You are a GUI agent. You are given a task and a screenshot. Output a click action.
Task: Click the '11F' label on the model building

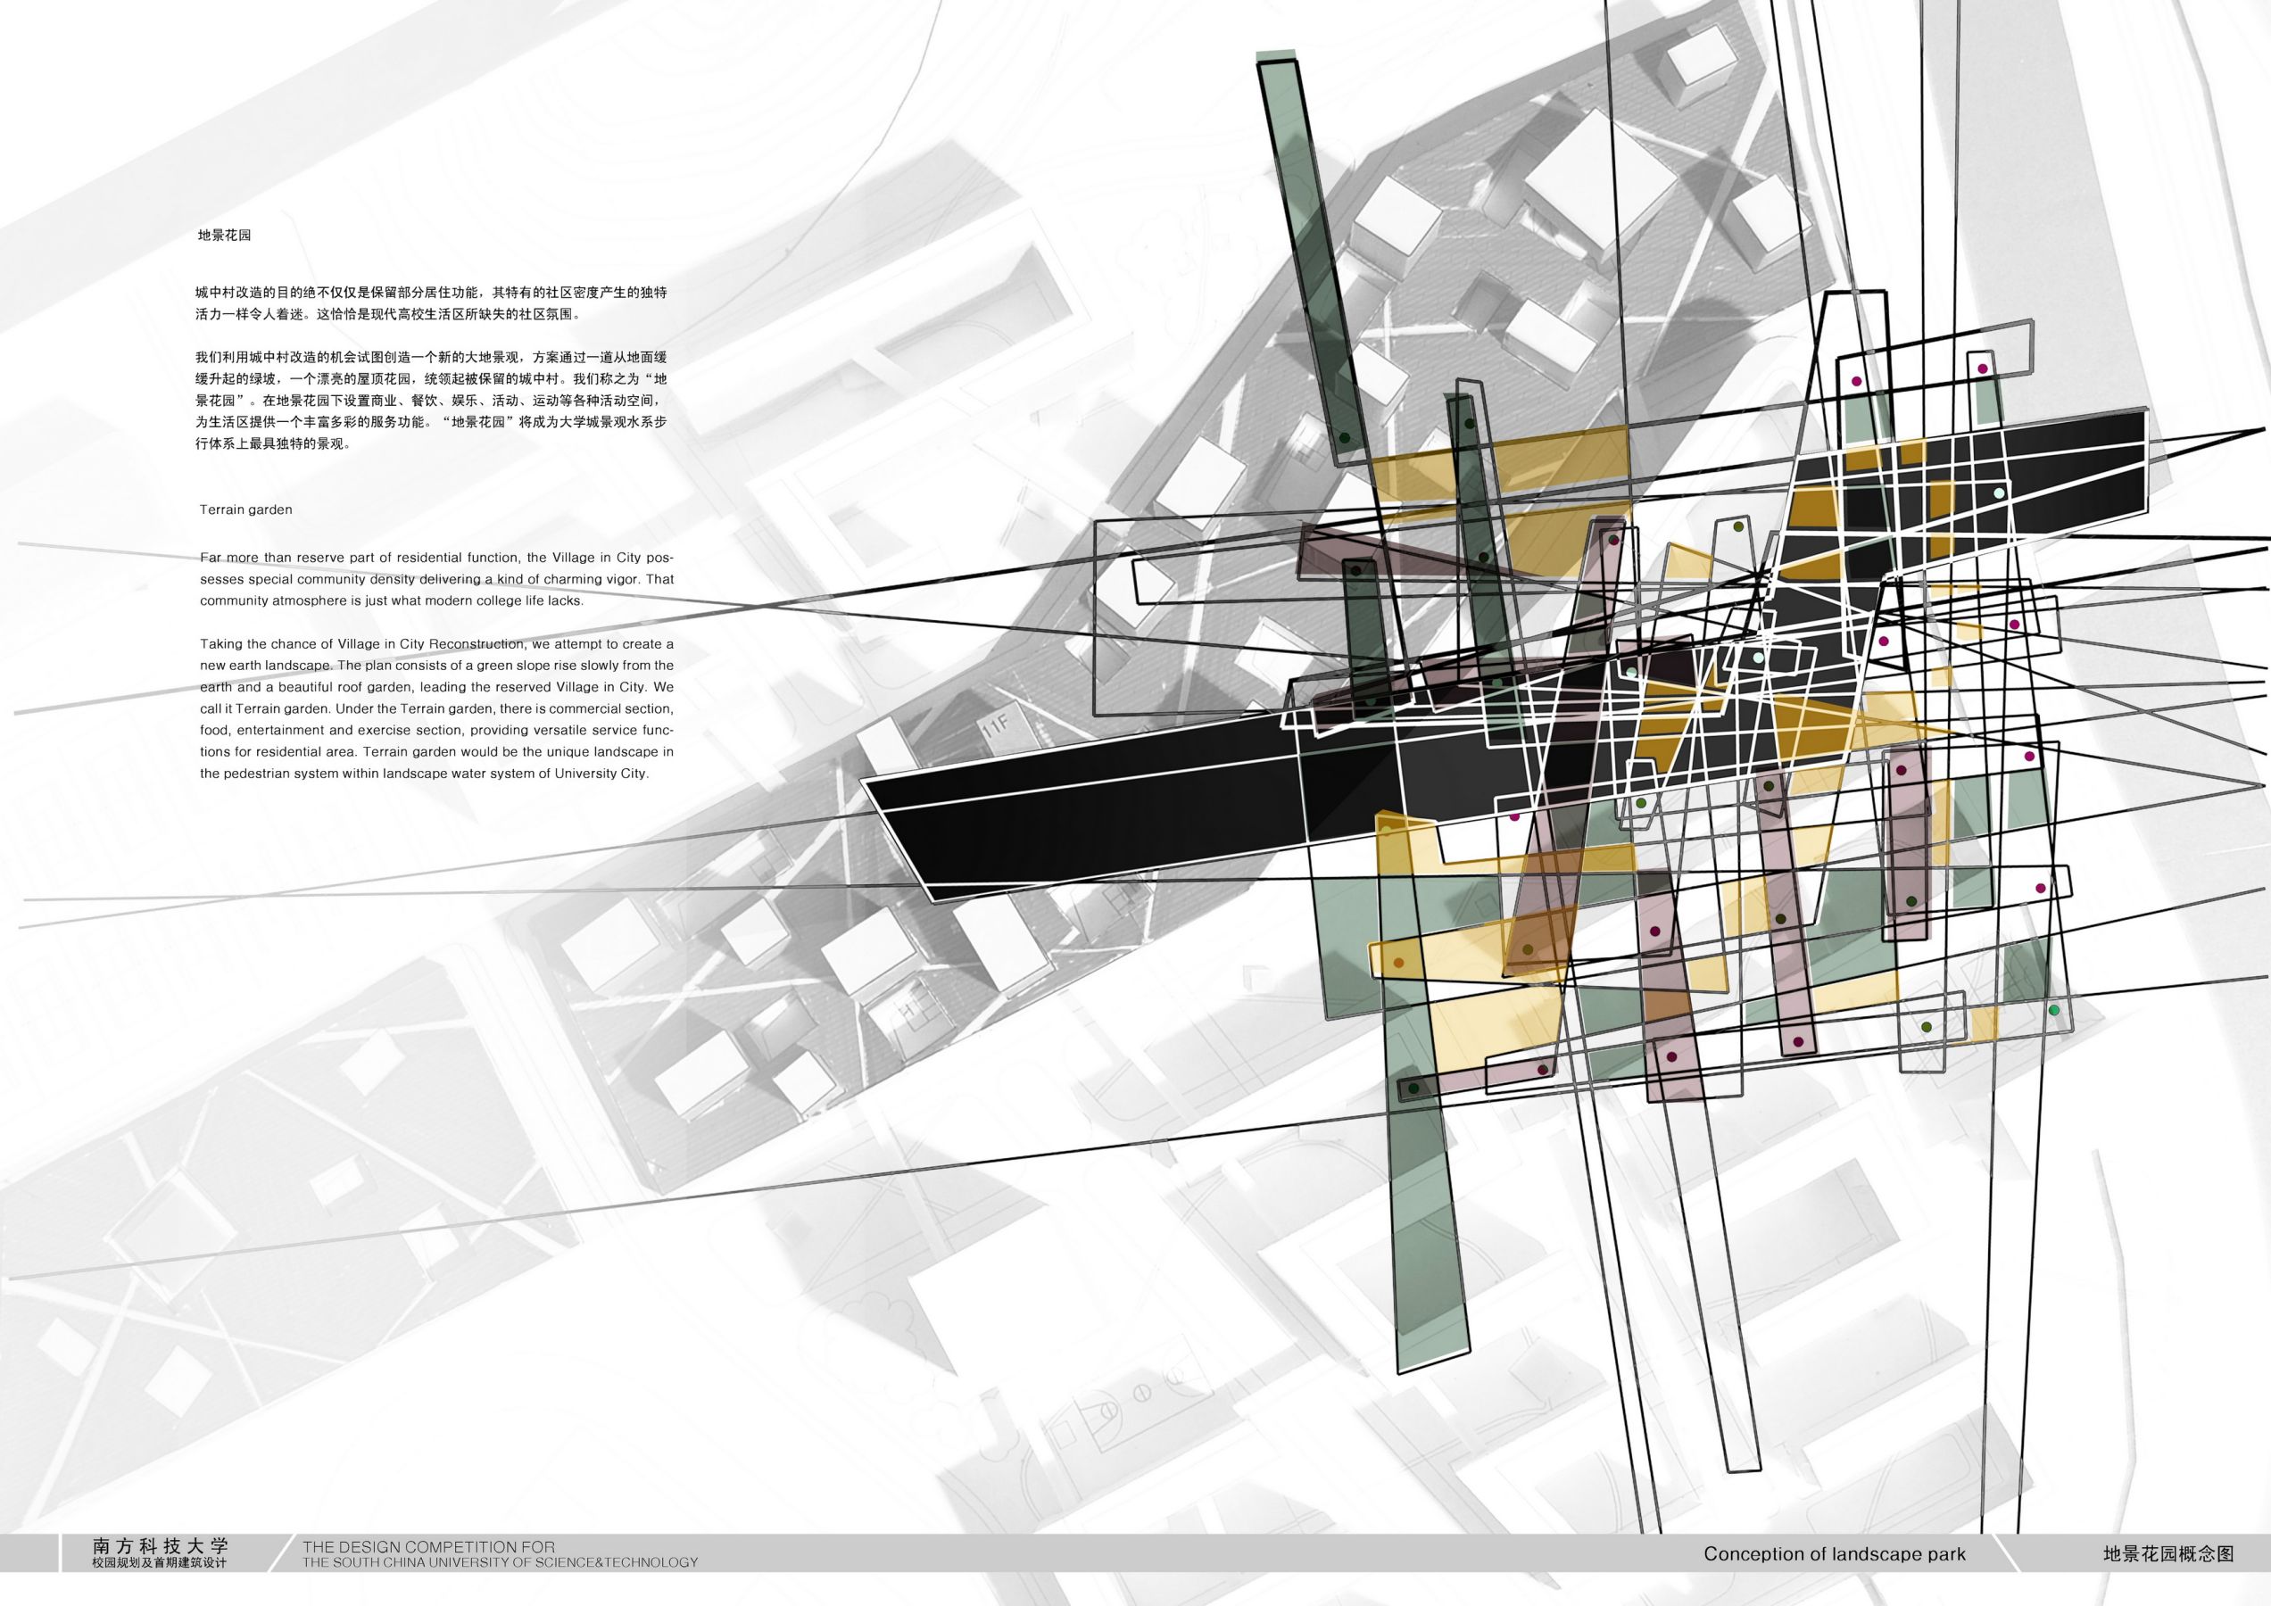point(996,726)
